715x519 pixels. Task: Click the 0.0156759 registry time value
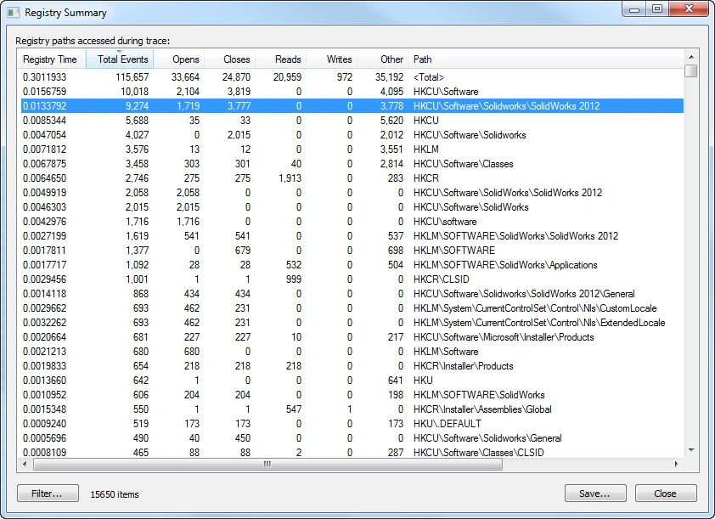tap(45, 92)
